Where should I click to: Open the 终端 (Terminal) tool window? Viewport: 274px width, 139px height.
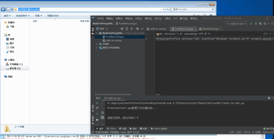(x=143, y=129)
